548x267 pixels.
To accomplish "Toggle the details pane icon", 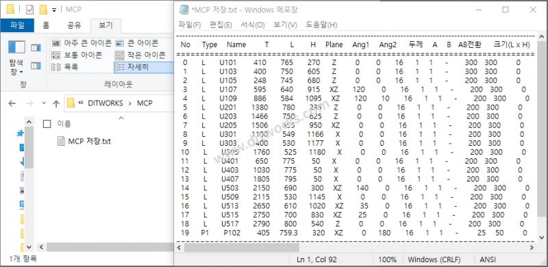I will click(x=36, y=65).
